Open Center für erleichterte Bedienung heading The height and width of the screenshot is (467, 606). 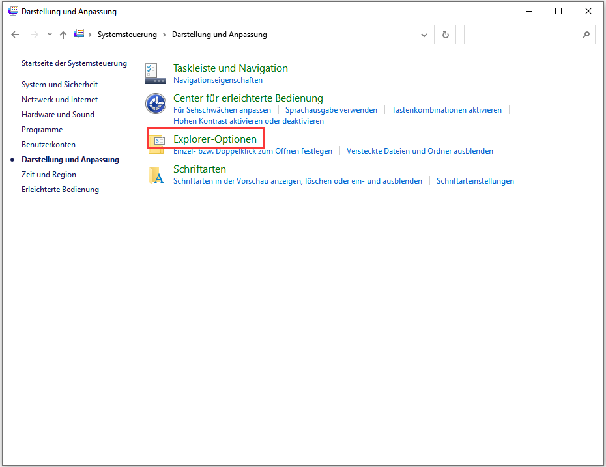click(248, 98)
